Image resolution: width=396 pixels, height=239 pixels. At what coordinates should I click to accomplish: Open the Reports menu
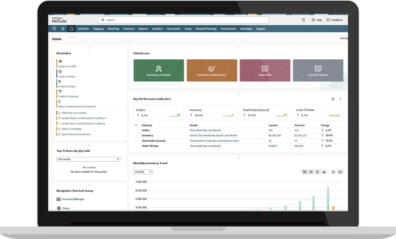pyautogui.click(x=143, y=29)
